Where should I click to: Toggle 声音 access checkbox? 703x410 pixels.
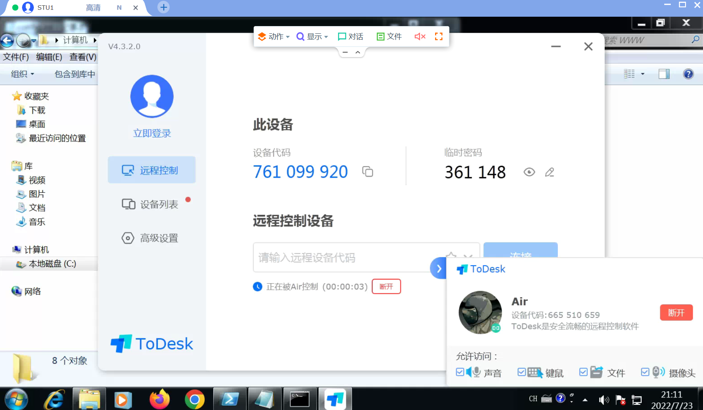tap(460, 372)
